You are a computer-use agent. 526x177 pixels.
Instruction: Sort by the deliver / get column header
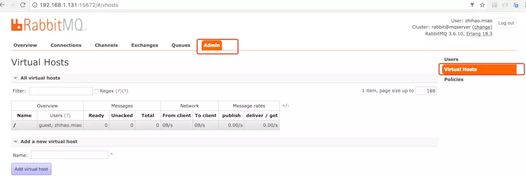(262, 115)
